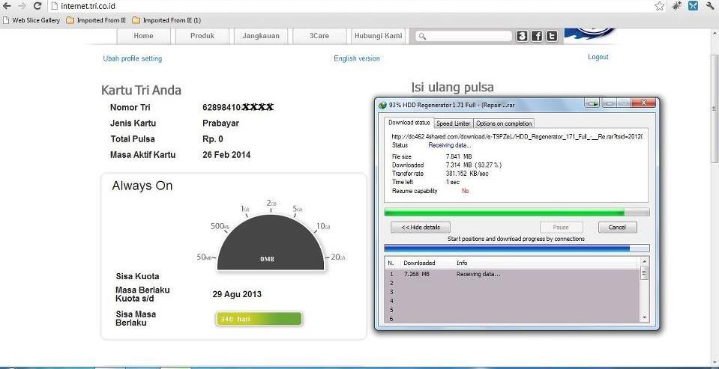
Task: Switch to the Speed Limiter tab
Action: click(453, 123)
